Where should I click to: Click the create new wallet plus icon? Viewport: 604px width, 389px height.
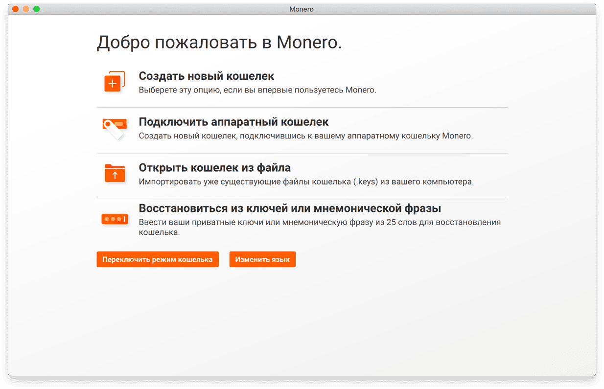point(115,82)
